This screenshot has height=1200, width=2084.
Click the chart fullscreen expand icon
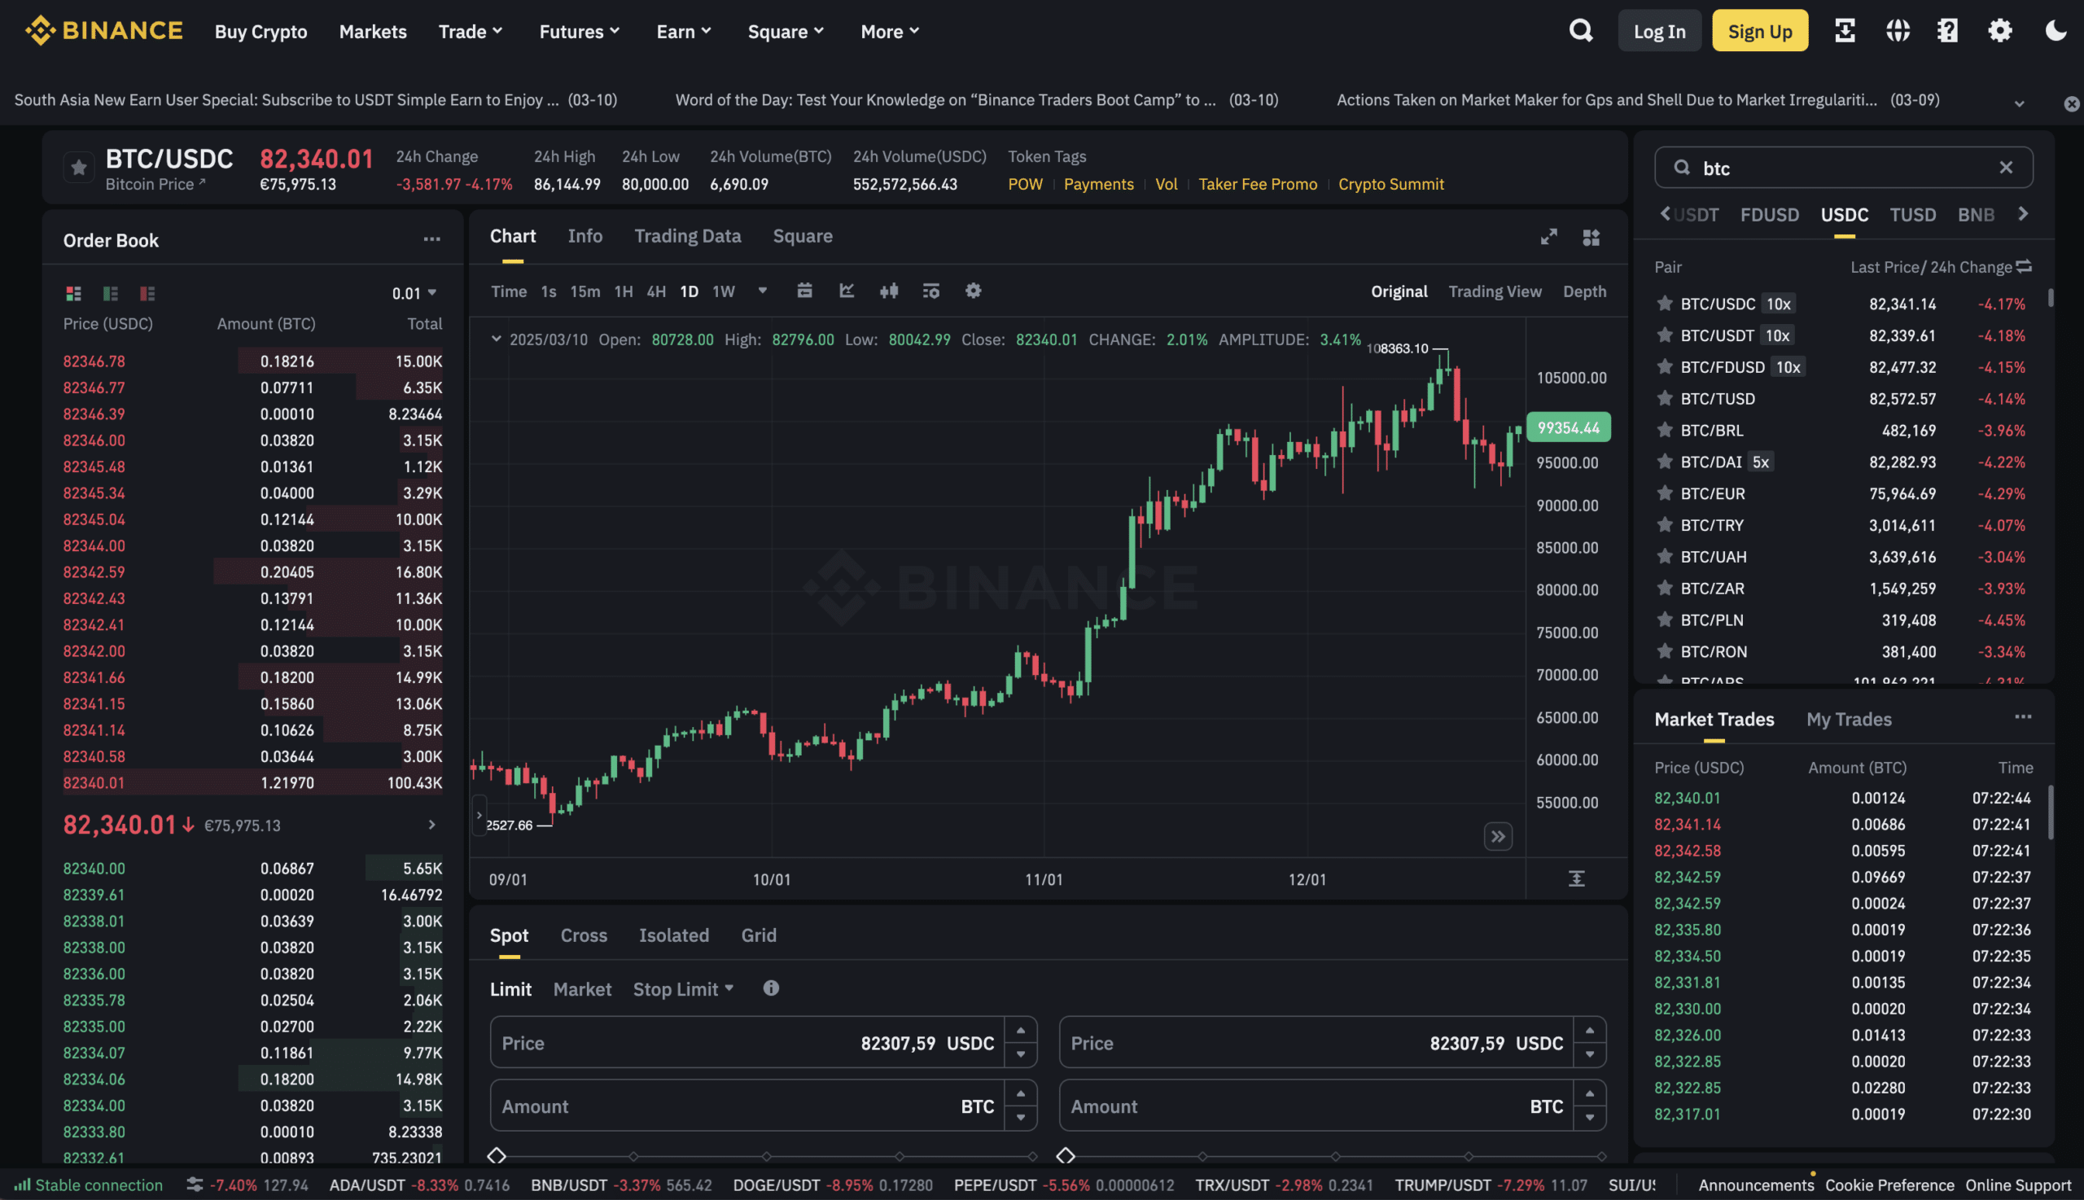click(x=1548, y=238)
